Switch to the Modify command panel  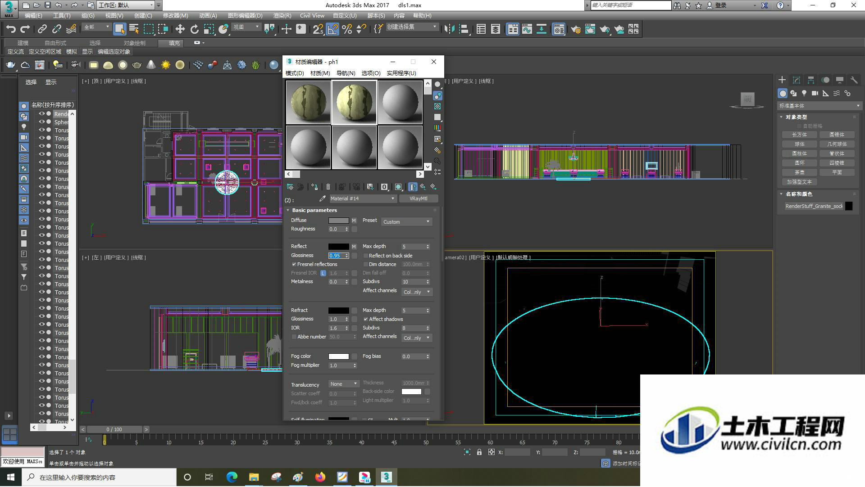[x=797, y=80]
